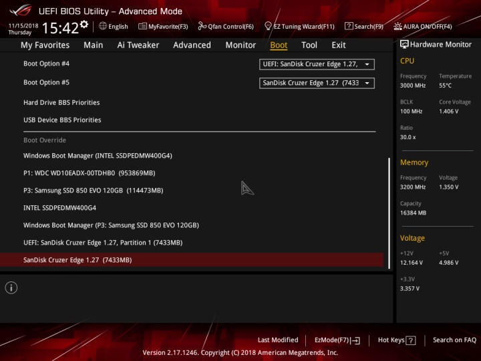Click the boot list vertical scrollbar
Viewport: 481px width, 361px height.
pos(389,213)
